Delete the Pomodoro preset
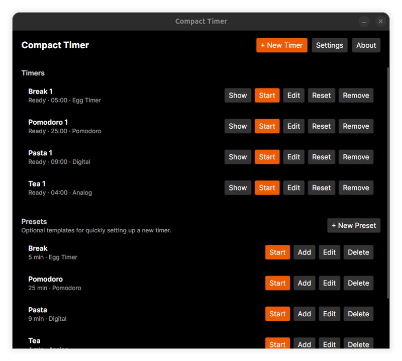The image size is (402, 361). pyautogui.click(x=358, y=283)
